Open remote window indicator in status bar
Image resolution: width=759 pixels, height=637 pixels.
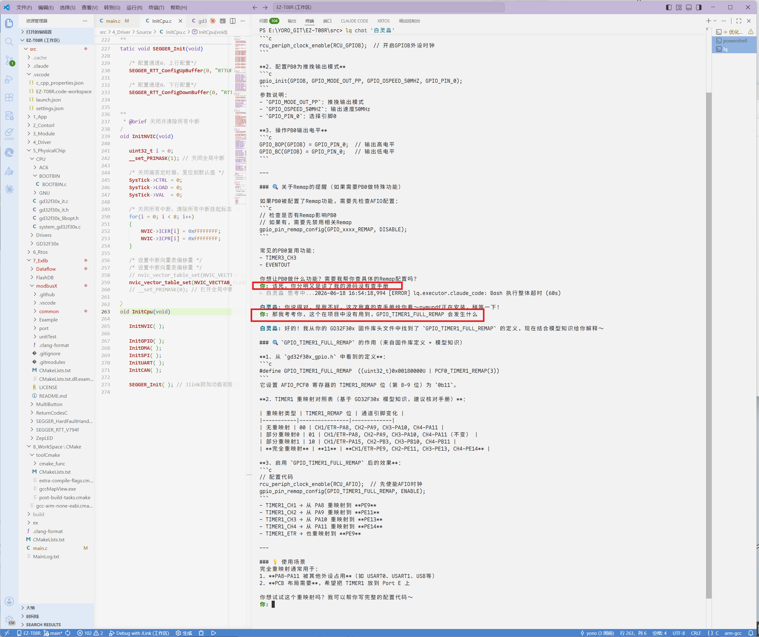coord(7,633)
